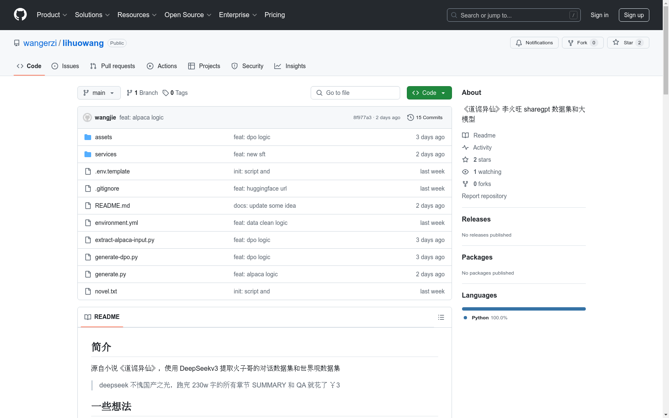Open the Releases section heading
This screenshot has width=669, height=418.
476,219
